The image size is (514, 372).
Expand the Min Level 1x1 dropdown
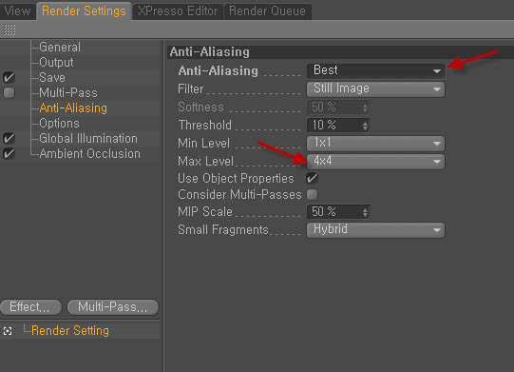[375, 143]
